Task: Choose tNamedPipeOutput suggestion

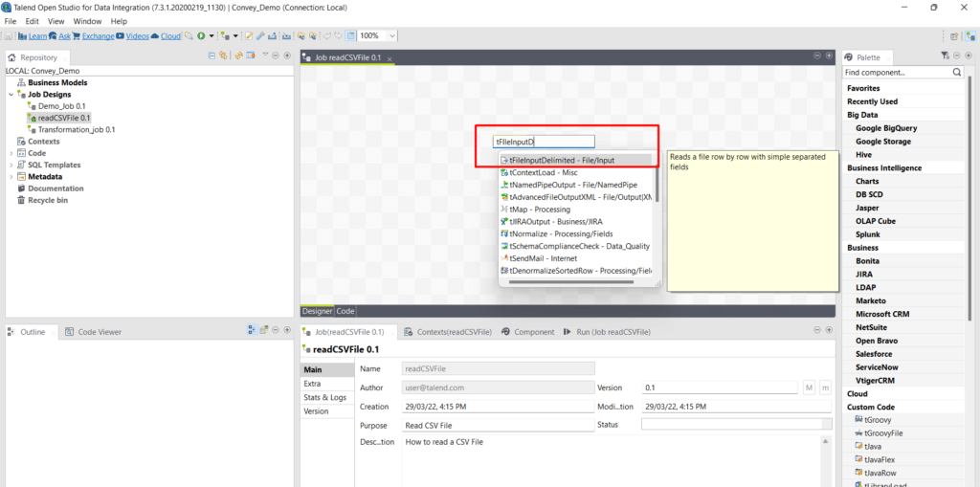Action: tap(576, 185)
